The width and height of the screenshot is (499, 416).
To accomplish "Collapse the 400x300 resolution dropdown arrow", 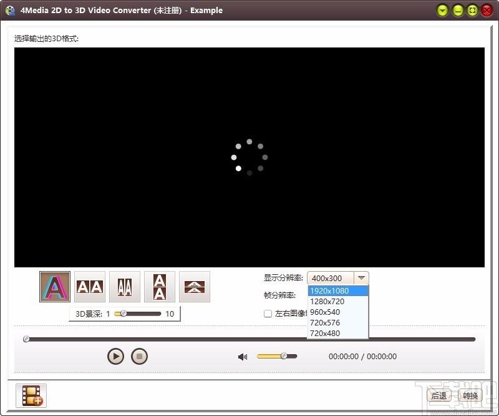I will [361, 278].
